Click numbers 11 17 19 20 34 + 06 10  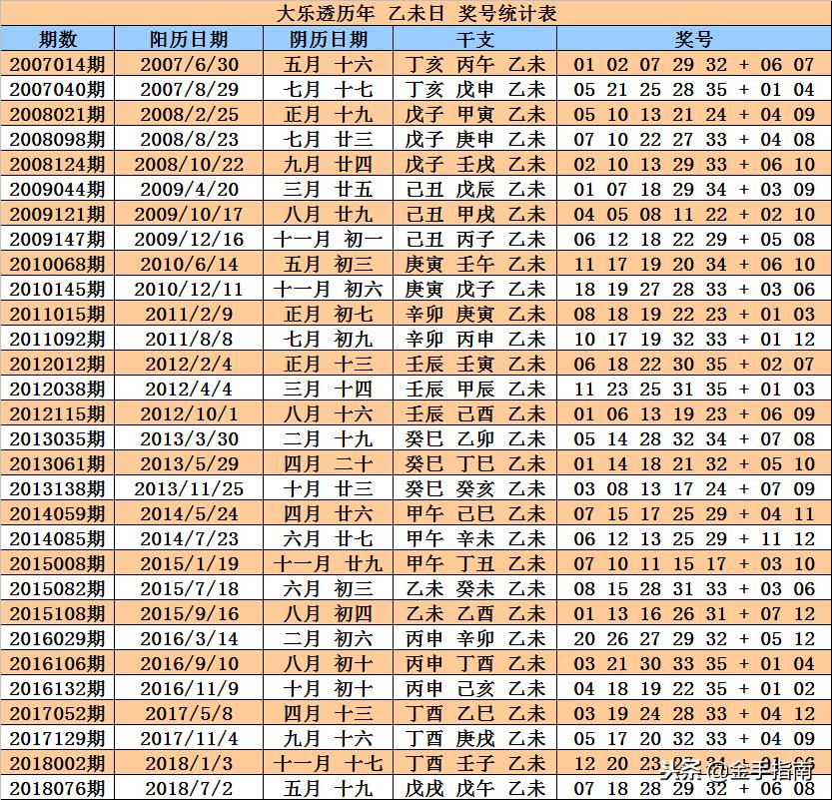(x=694, y=264)
